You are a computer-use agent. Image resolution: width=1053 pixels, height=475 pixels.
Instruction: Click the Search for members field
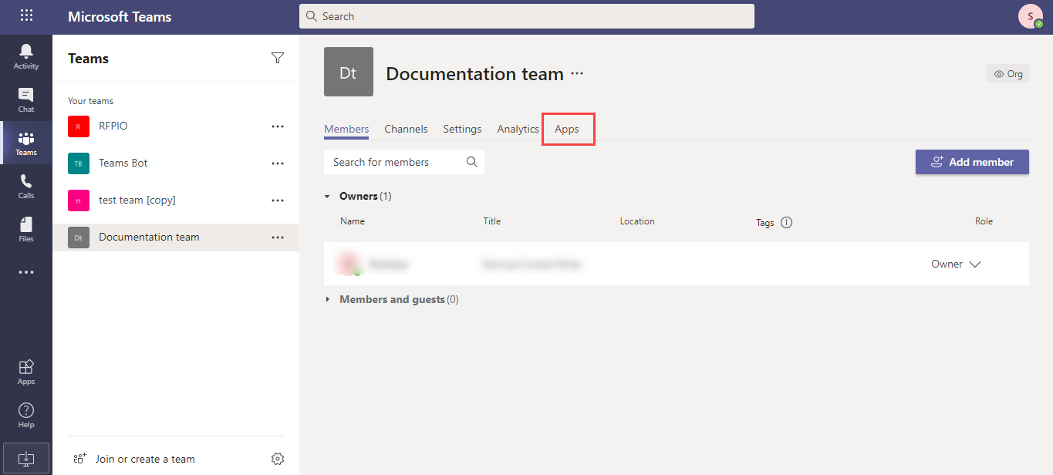[x=404, y=162]
